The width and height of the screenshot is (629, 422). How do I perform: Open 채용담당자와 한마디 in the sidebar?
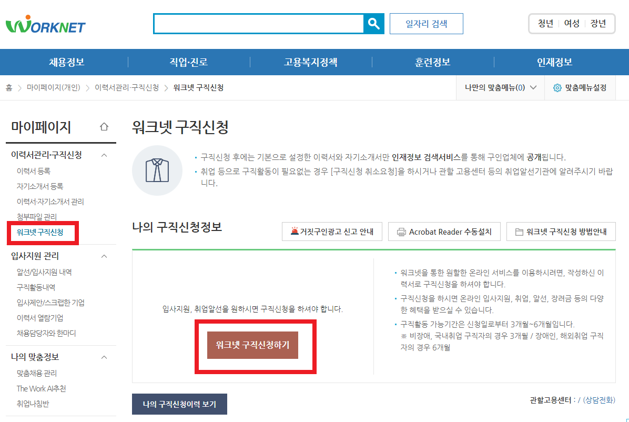[46, 333]
